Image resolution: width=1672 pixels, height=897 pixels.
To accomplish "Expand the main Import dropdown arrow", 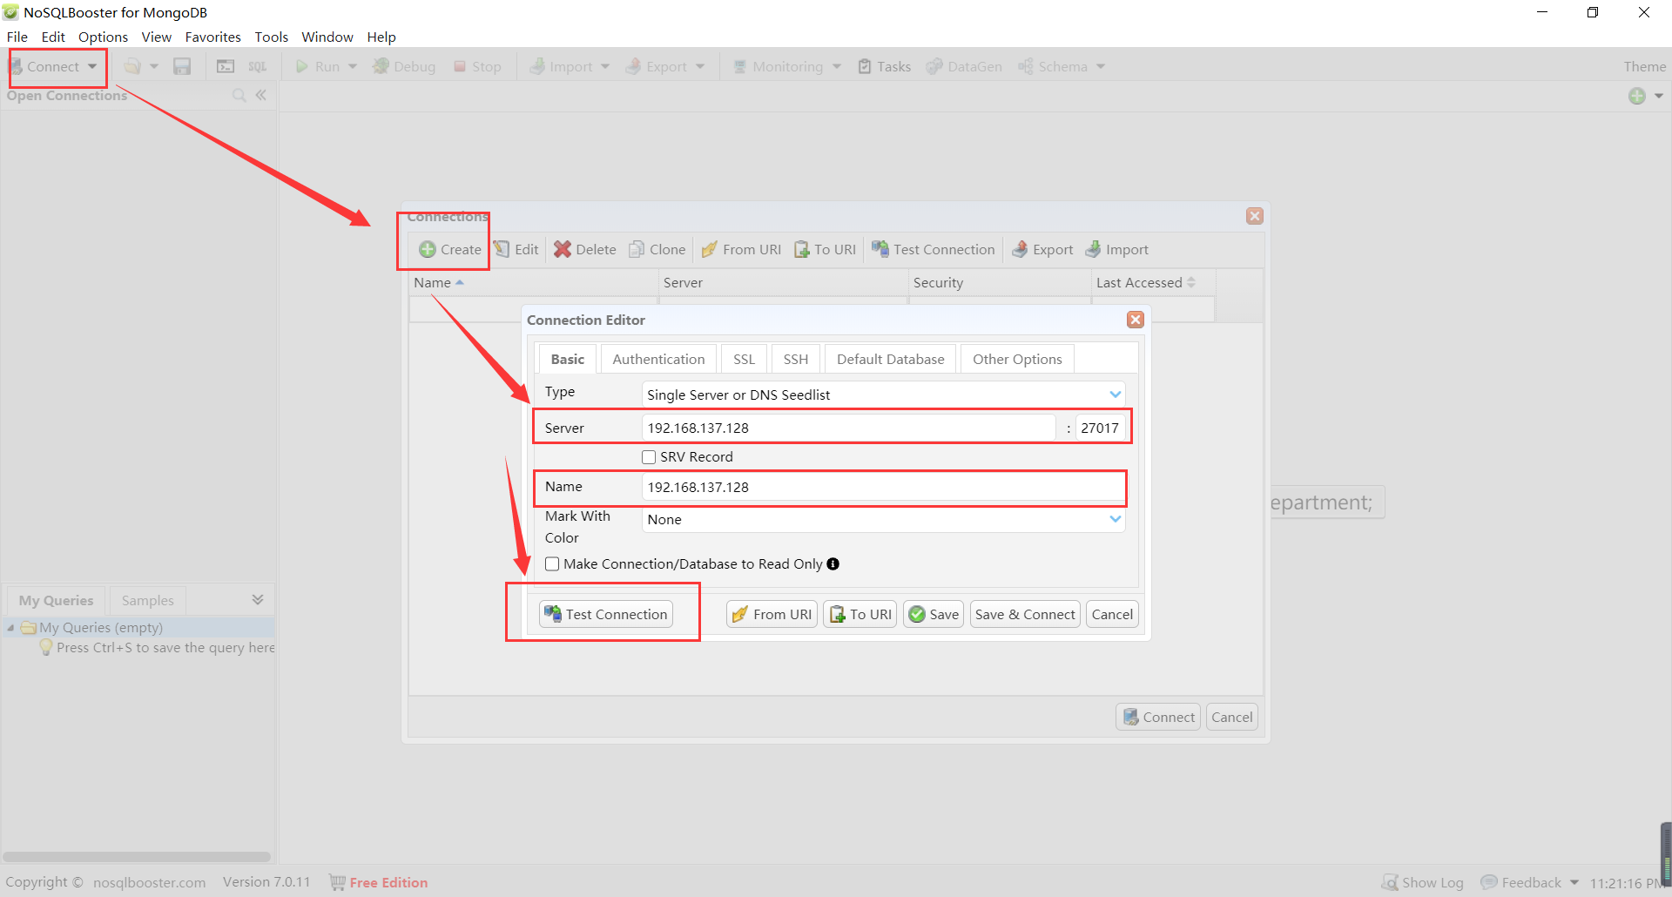I will (605, 66).
